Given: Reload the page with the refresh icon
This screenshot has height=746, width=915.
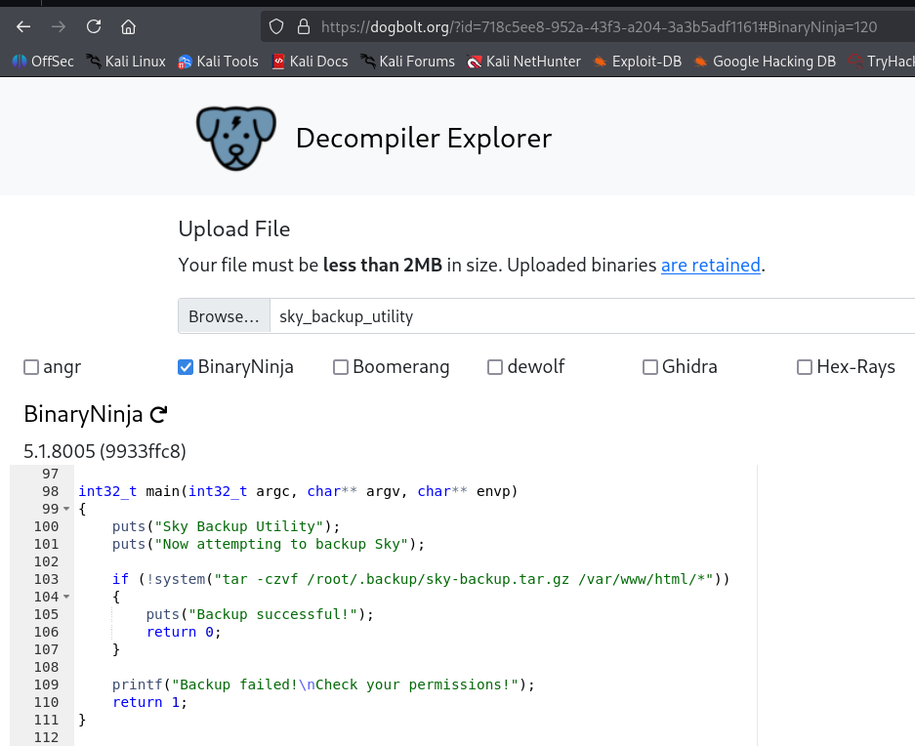Looking at the screenshot, I should (x=94, y=26).
